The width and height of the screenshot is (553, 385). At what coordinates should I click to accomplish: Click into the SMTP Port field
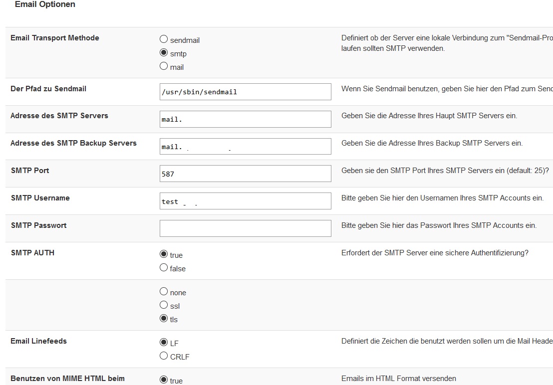tap(245, 174)
